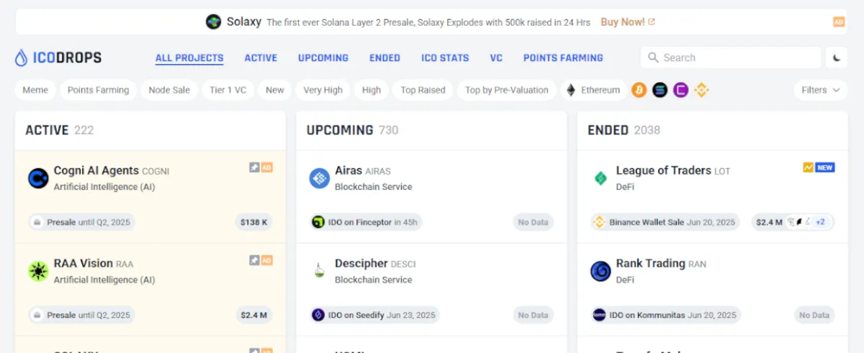Open the Airas project icon
864x353 pixels.
point(320,178)
